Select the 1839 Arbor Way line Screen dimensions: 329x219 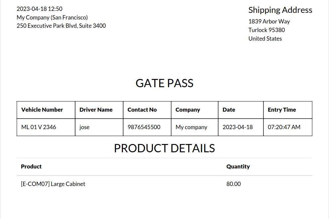point(269,21)
